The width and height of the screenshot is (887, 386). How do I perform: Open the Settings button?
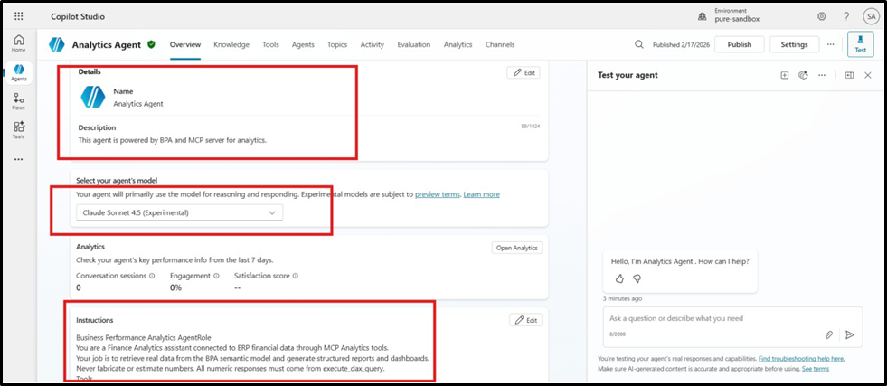[794, 44]
